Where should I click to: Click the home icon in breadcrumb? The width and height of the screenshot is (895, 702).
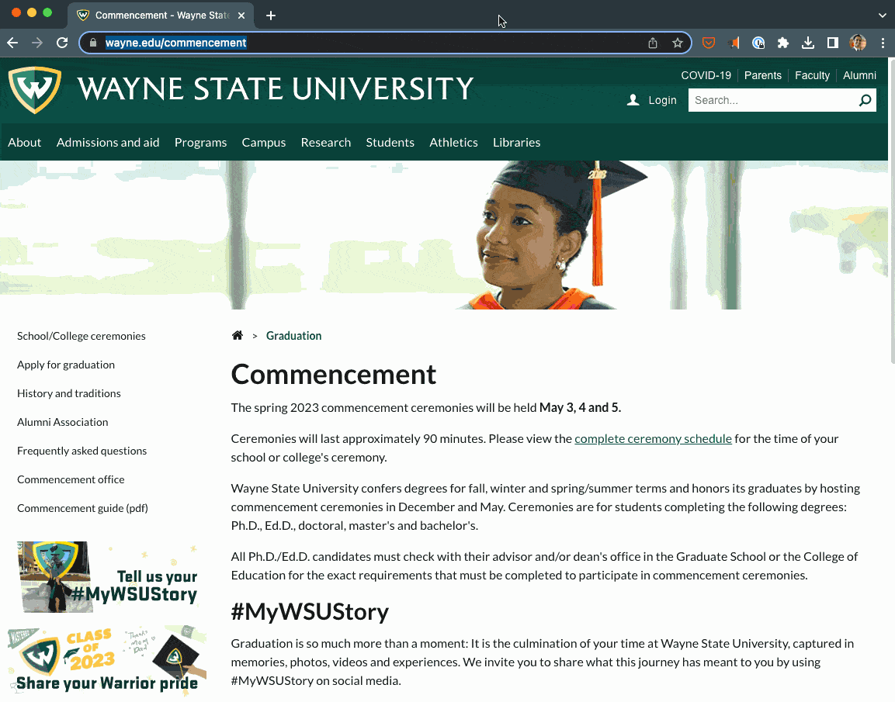(x=238, y=336)
